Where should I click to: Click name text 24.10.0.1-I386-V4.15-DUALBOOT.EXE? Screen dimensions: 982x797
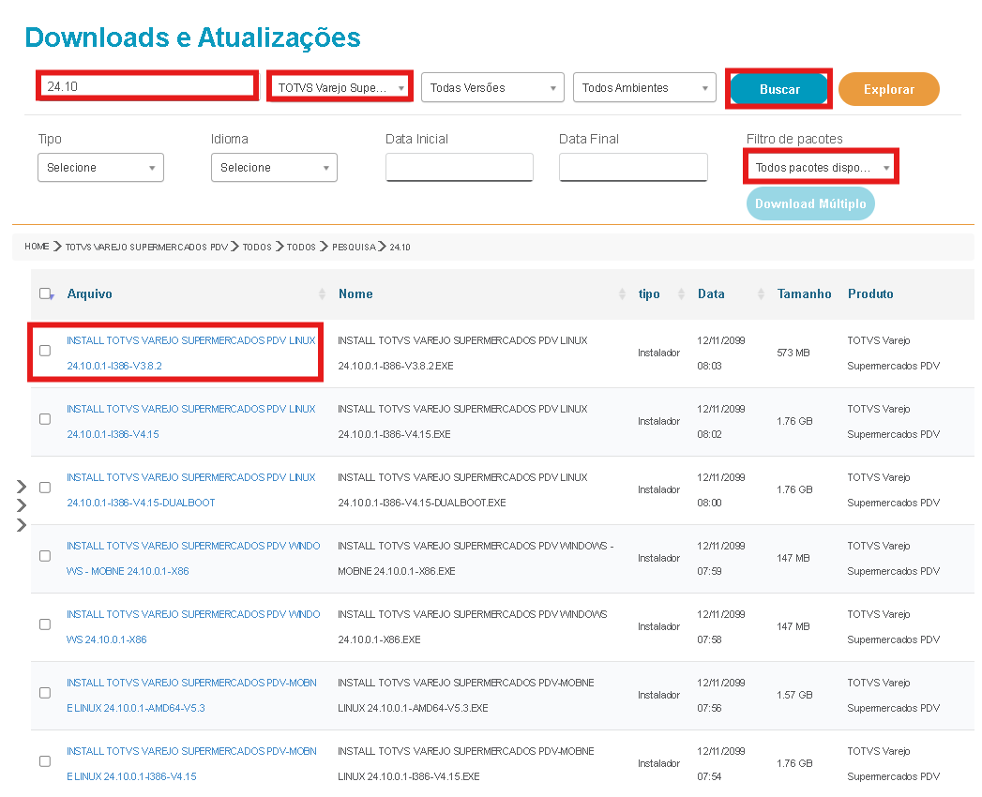coord(421,503)
